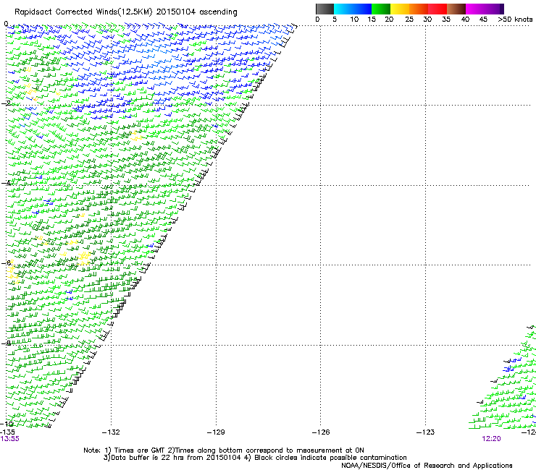Click the chart title 'Rapidscat Corrected Winds(12.5KM)'
The width and height of the screenshot is (536, 470).
pyautogui.click(x=83, y=12)
